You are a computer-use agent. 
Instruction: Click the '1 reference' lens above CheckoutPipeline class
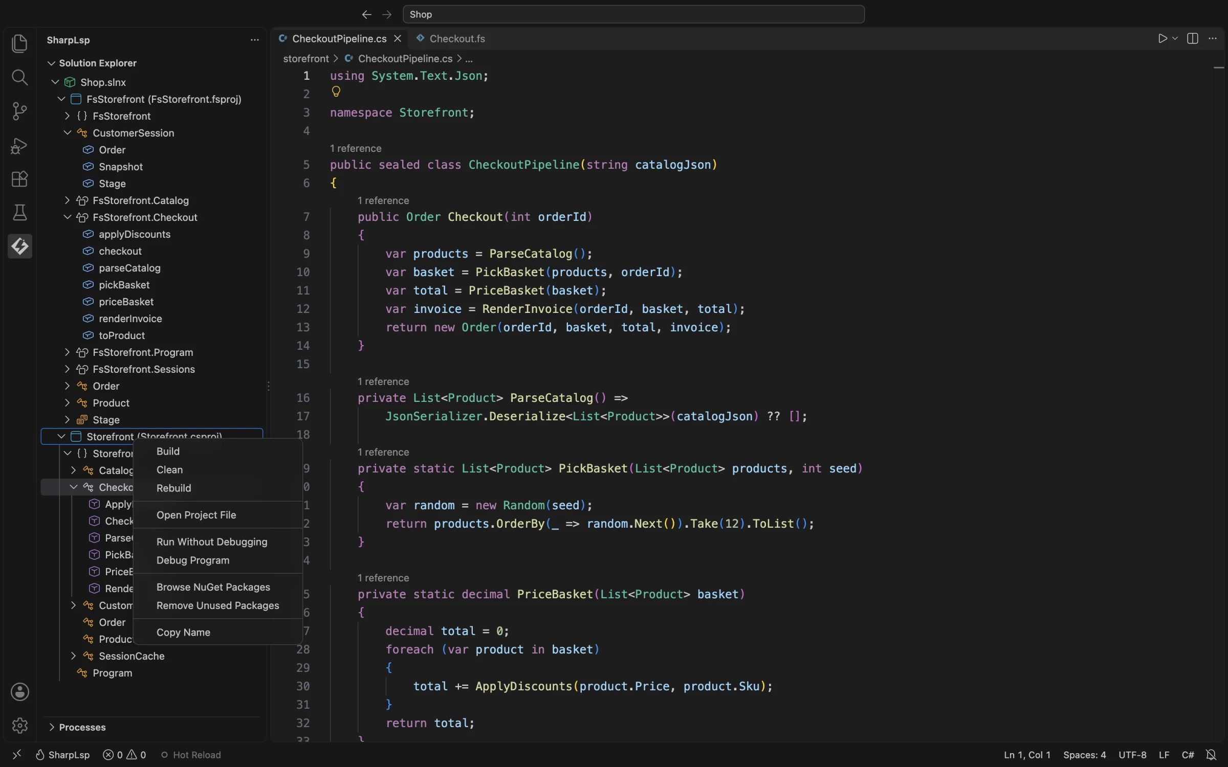pos(356,148)
